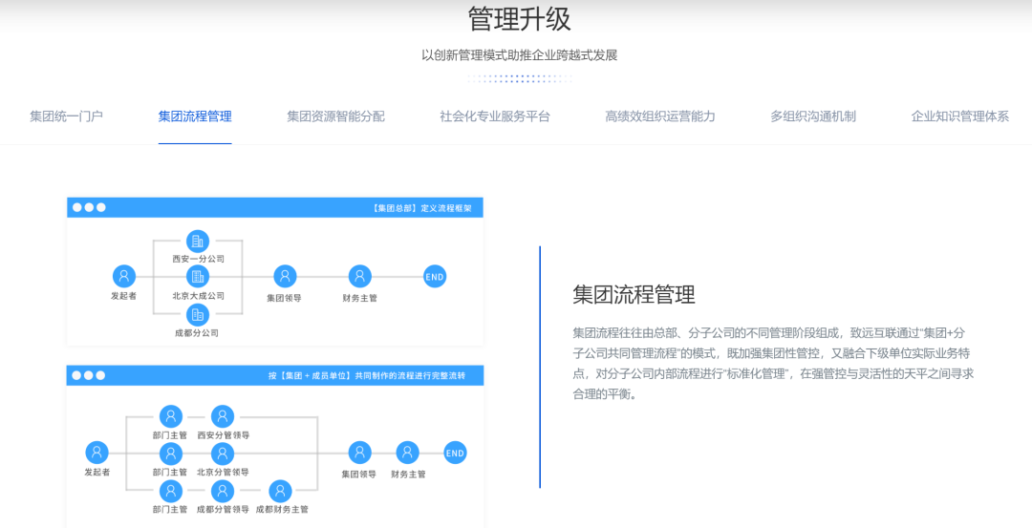Viewport: 1032px width, 528px height.
Task: Click the description paragraph starting 集团流程往往由总部
Action: point(773,364)
